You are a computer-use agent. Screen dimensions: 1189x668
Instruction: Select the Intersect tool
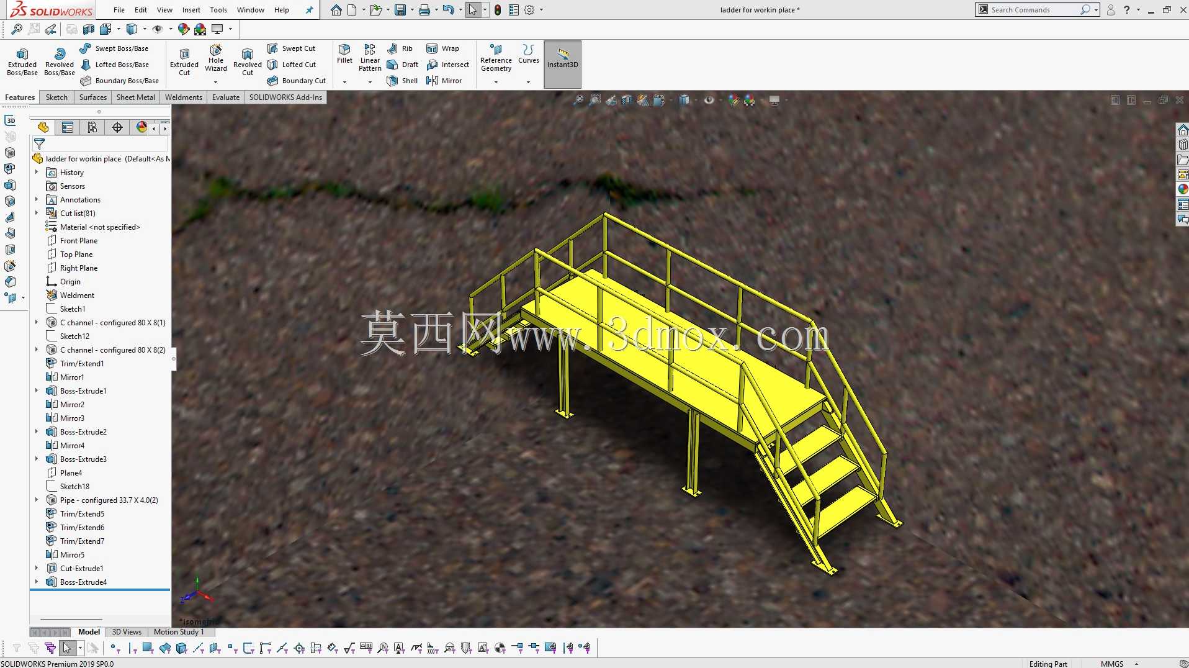point(448,65)
